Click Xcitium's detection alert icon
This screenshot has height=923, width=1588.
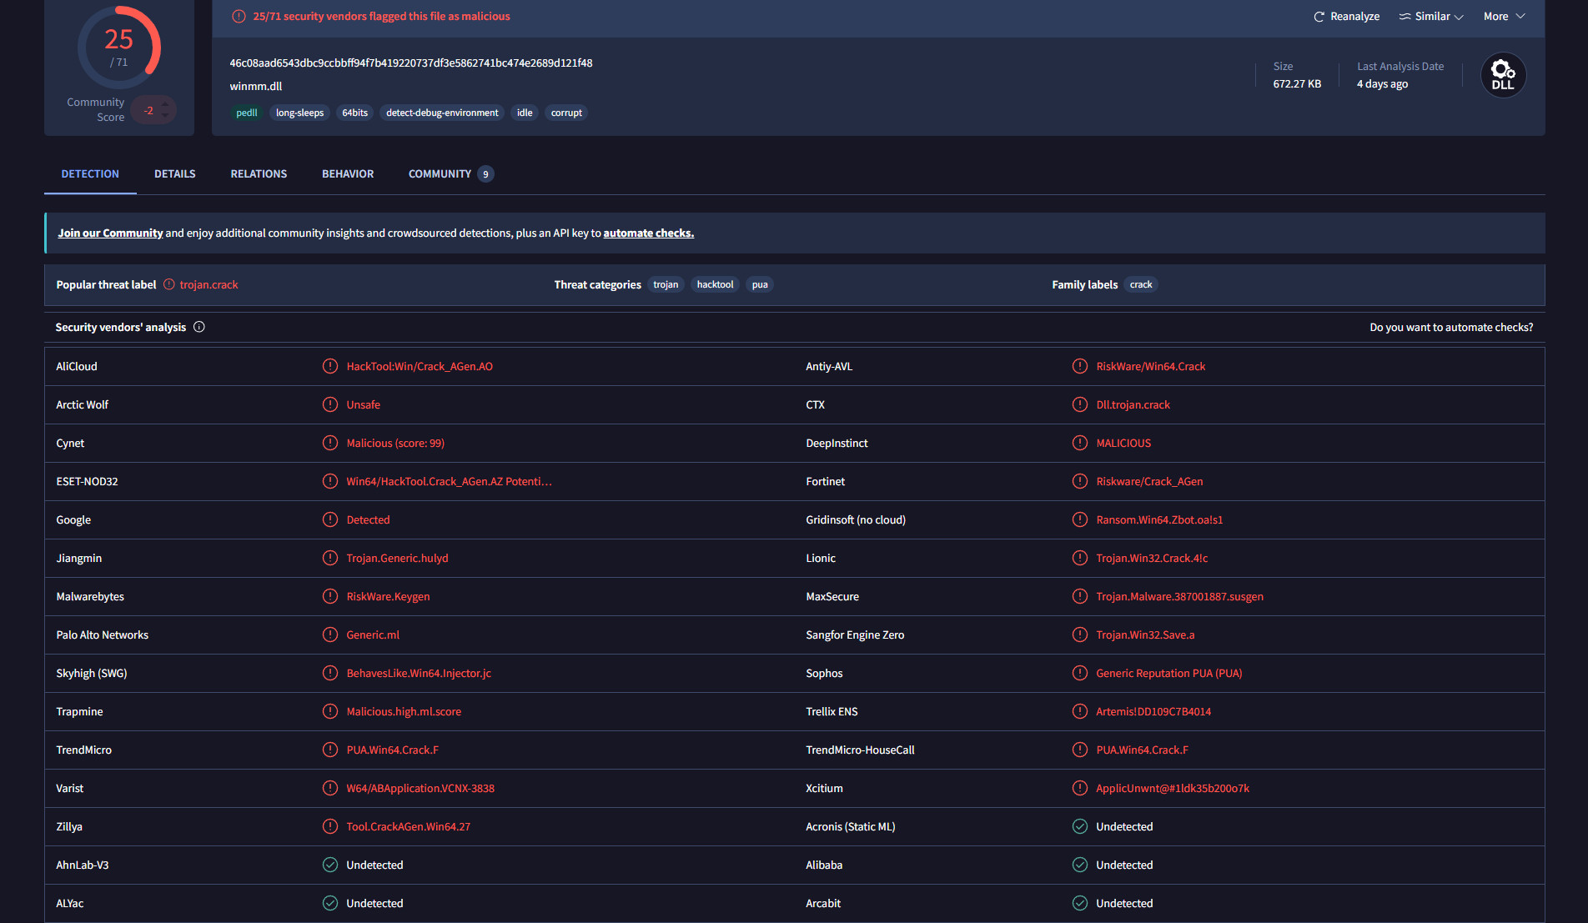pos(1080,788)
